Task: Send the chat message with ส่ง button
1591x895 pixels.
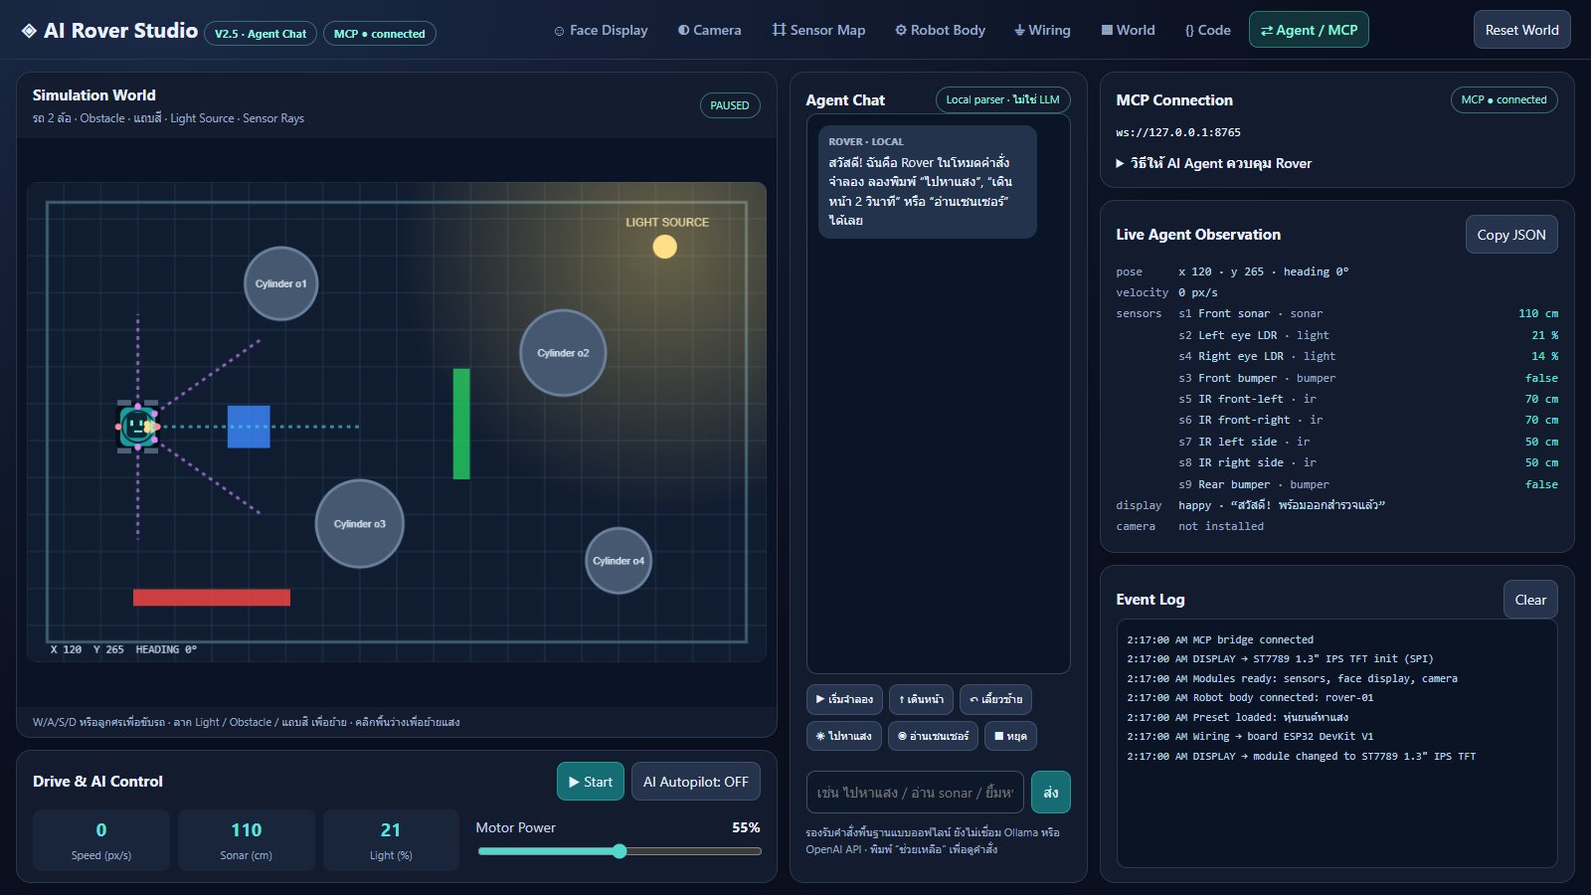Action: [x=1051, y=793]
